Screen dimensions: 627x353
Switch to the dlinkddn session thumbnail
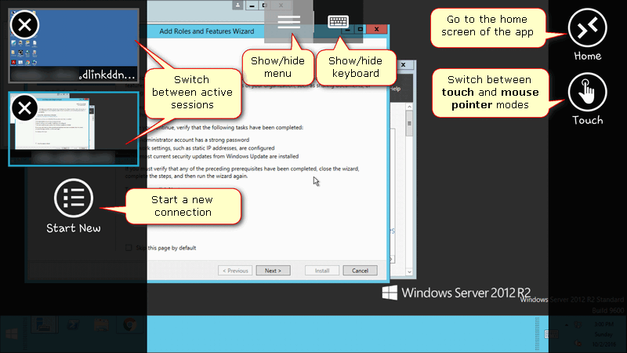(x=74, y=45)
